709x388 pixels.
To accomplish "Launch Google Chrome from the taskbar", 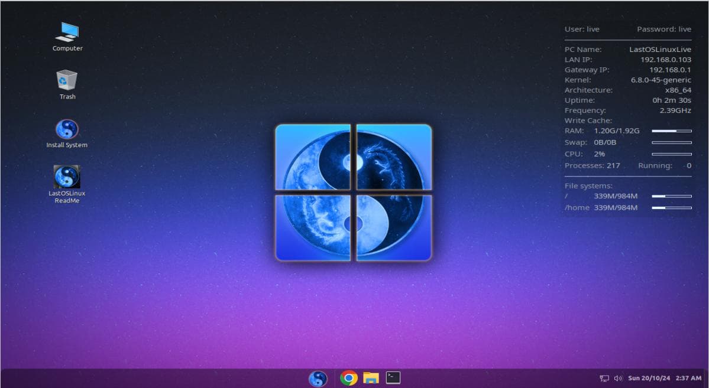I will (349, 378).
